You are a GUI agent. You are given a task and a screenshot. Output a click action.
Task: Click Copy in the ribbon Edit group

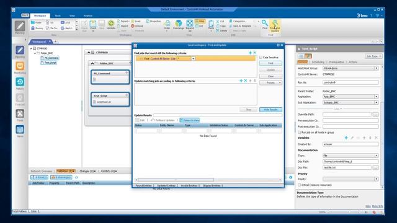(221, 26)
